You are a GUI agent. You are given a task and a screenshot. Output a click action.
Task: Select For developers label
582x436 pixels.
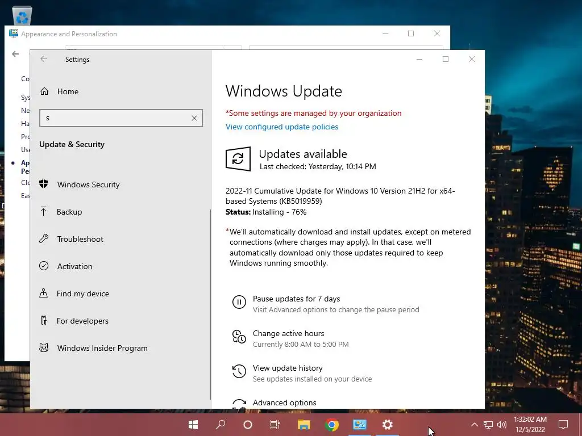(82, 321)
